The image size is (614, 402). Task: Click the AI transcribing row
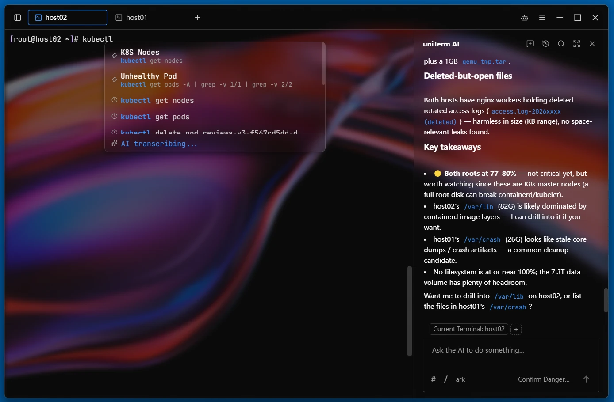[215, 144]
